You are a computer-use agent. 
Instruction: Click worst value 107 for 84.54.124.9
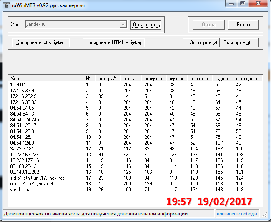click(x=219, y=143)
